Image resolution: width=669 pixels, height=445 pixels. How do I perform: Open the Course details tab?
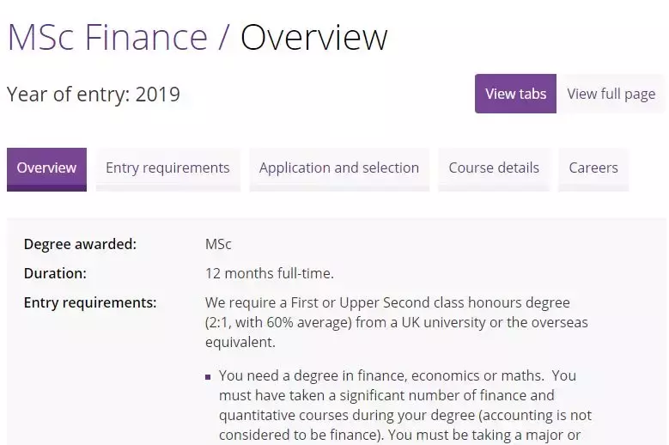coord(494,168)
